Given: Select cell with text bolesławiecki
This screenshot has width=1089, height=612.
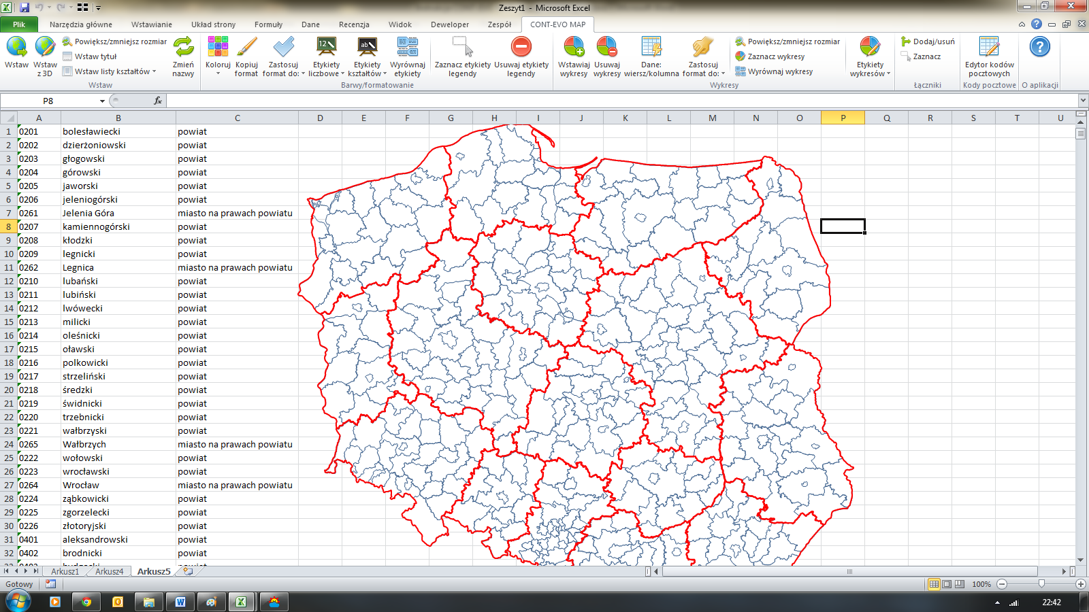Looking at the screenshot, I should [x=118, y=131].
